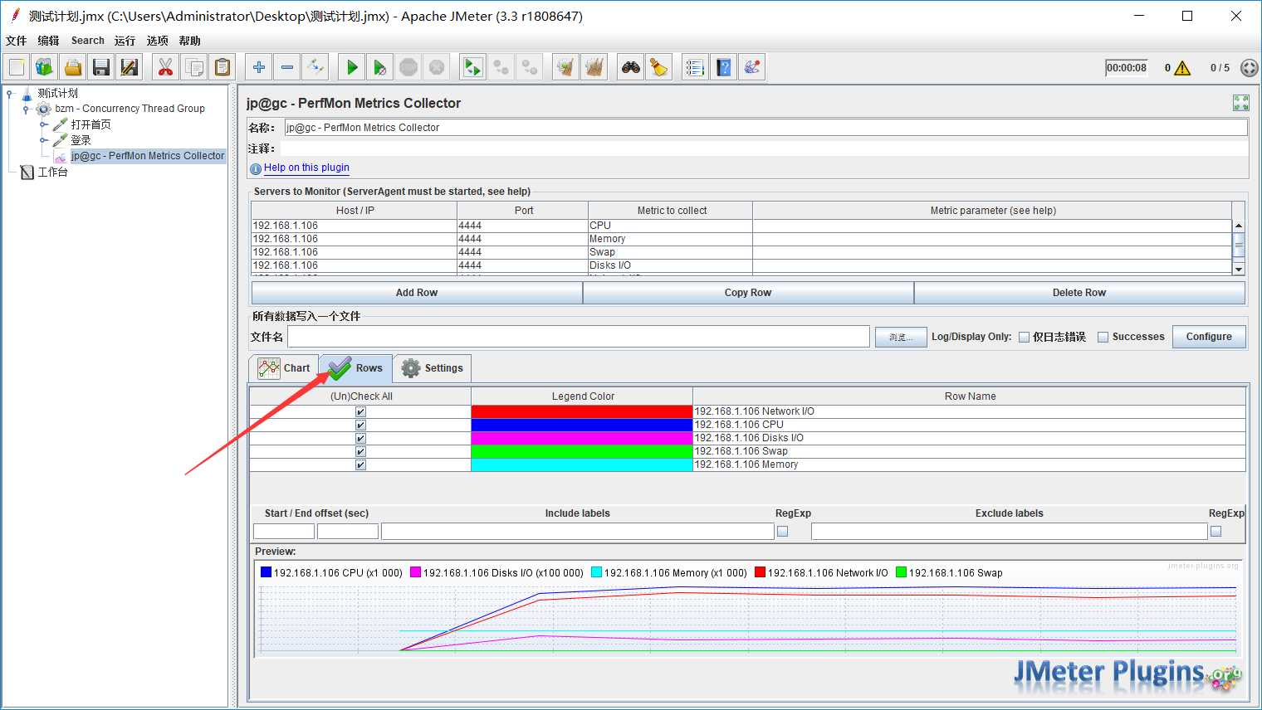Expand the 打开首页 tree node
This screenshot has height=710, width=1262.
pyautogui.click(x=44, y=124)
